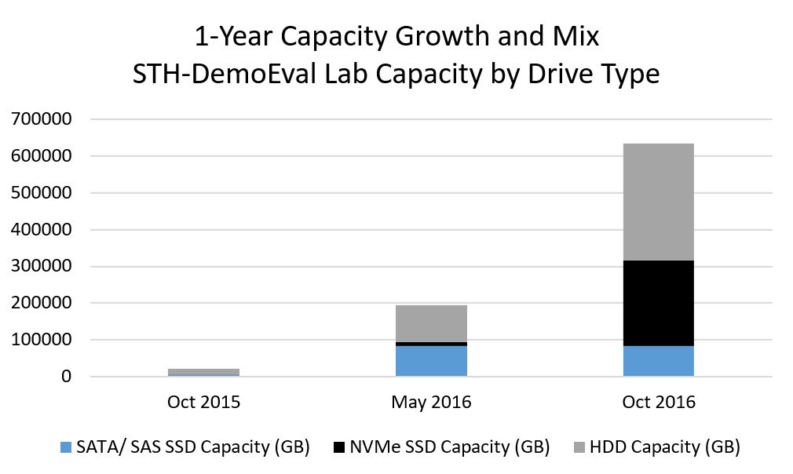Select the NVMe SSD Capacity (GB) legend label
This screenshot has width=793, height=474.
450,447
